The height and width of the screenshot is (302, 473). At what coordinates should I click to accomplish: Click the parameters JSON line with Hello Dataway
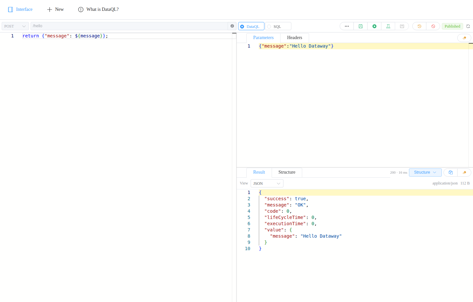(x=296, y=46)
